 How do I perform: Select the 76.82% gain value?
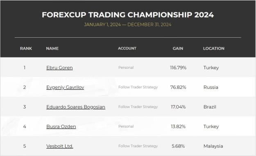(x=178, y=87)
